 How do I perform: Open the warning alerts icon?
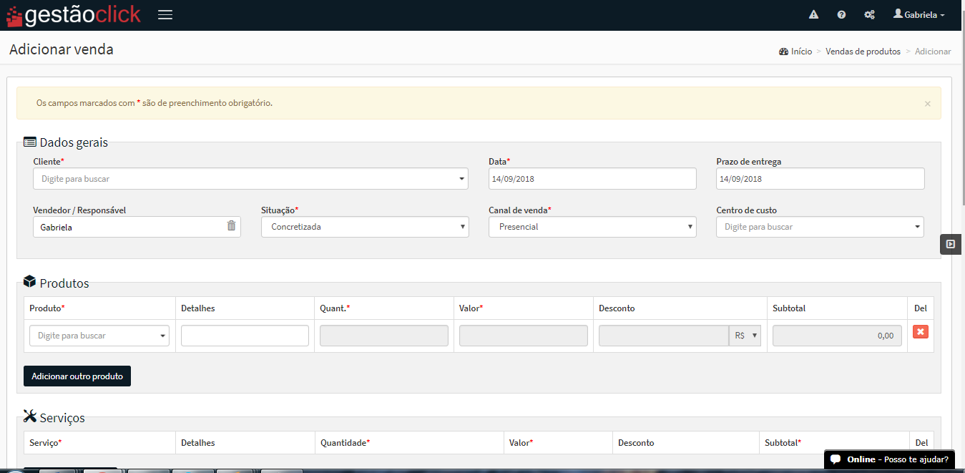click(813, 15)
